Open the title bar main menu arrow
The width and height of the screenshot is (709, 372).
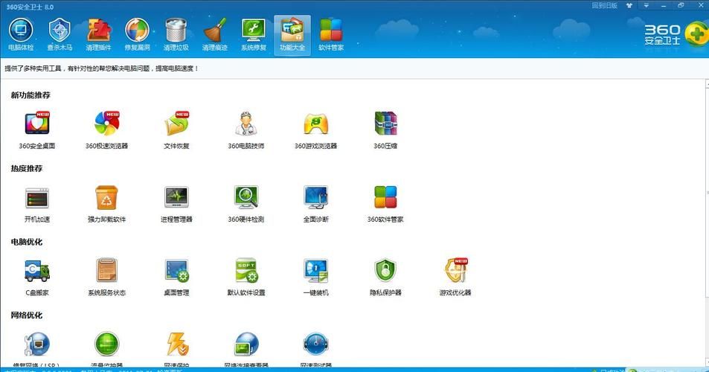(647, 6)
